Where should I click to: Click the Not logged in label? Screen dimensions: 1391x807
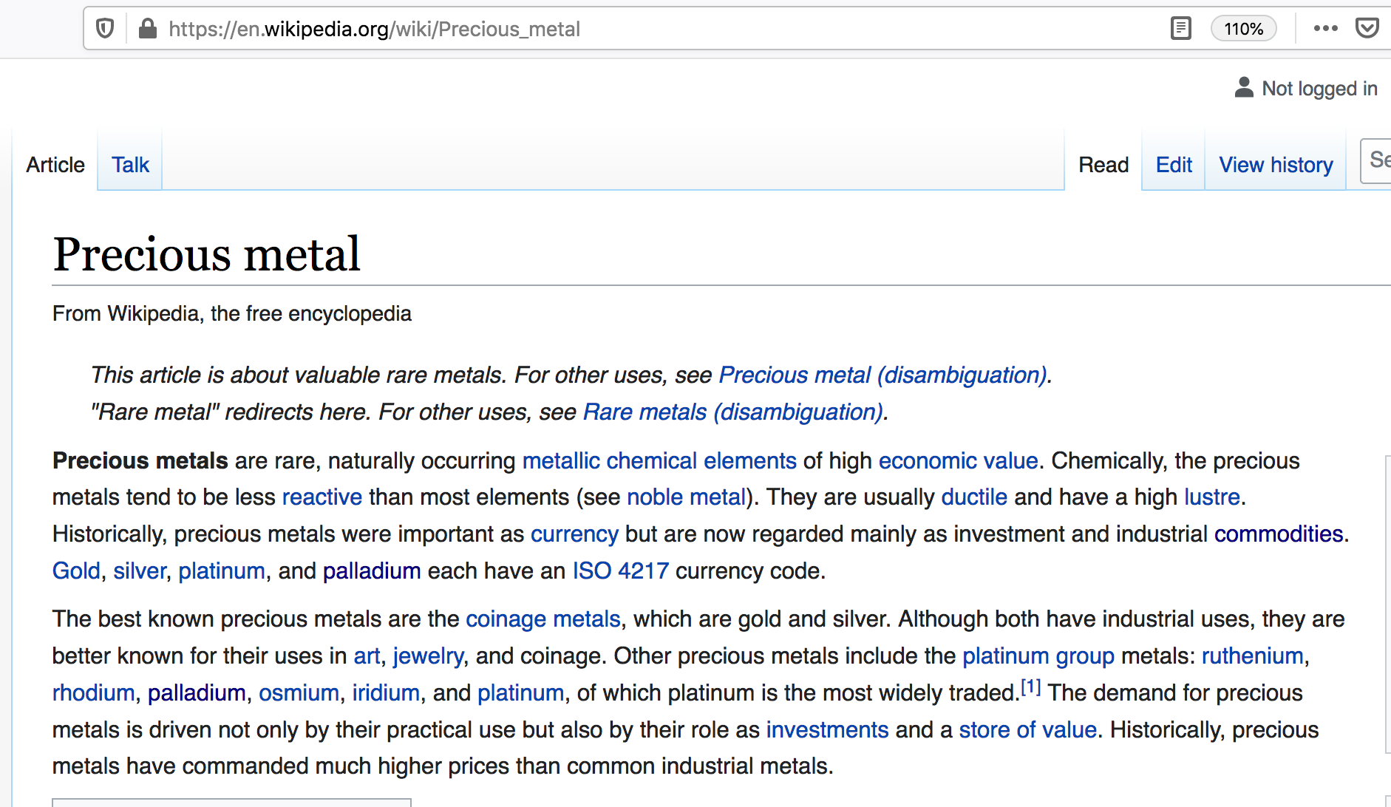click(x=1320, y=89)
